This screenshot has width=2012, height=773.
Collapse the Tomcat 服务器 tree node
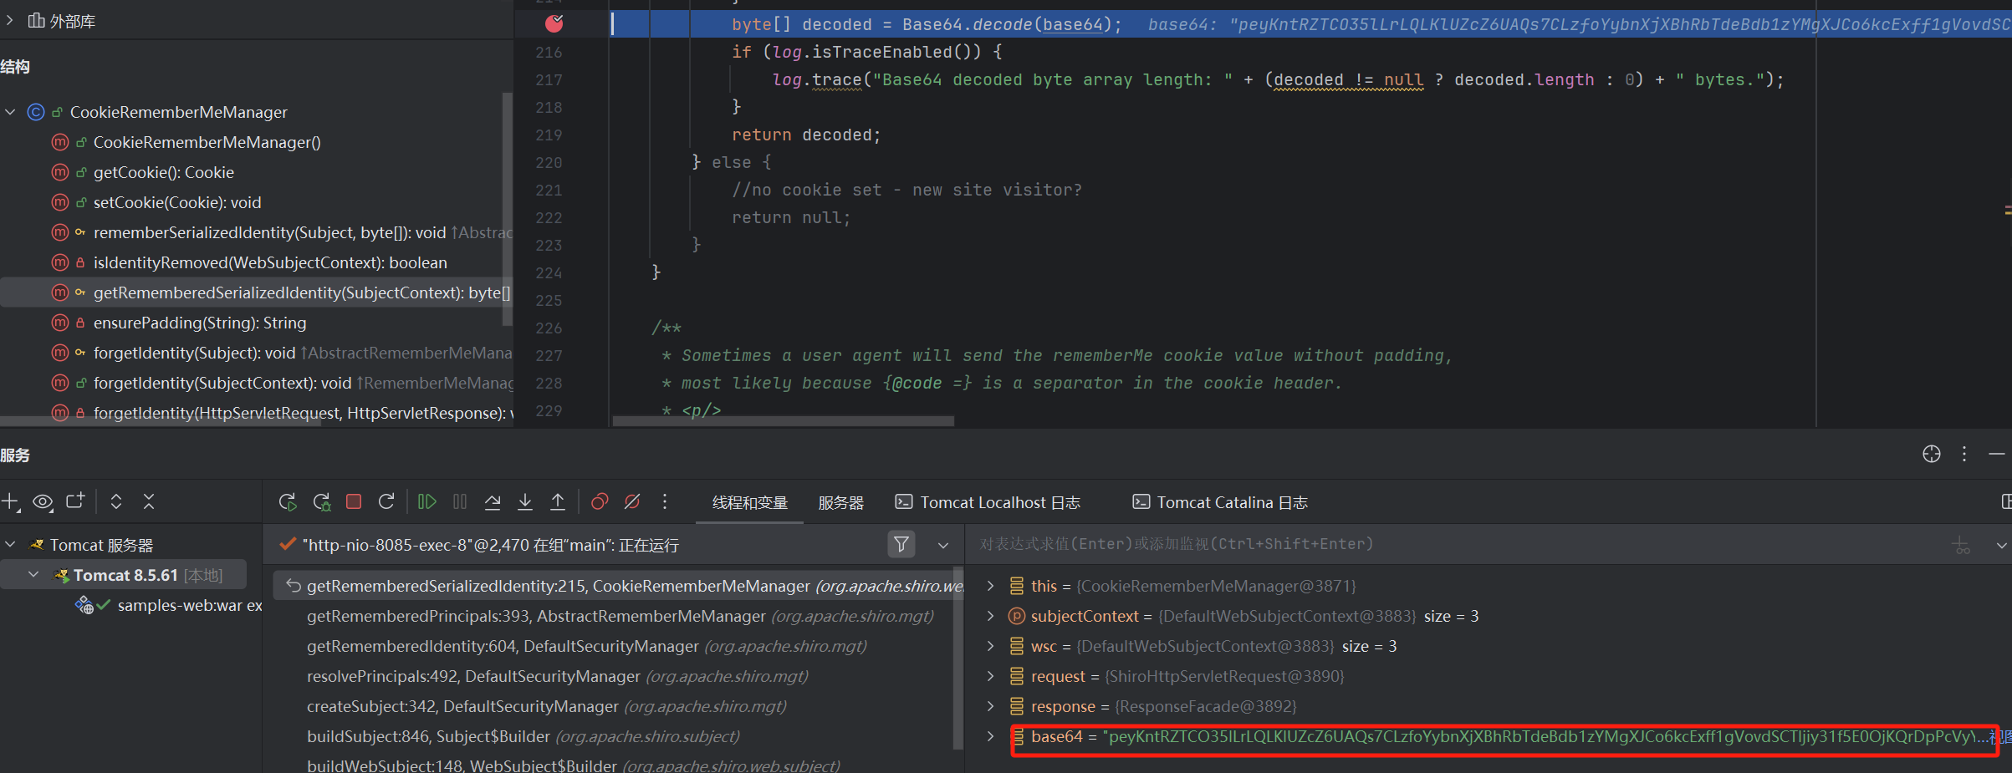(11, 545)
